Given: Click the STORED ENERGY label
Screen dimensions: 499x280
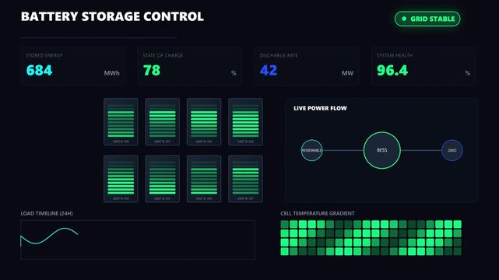Looking at the screenshot, I should click(x=44, y=55).
